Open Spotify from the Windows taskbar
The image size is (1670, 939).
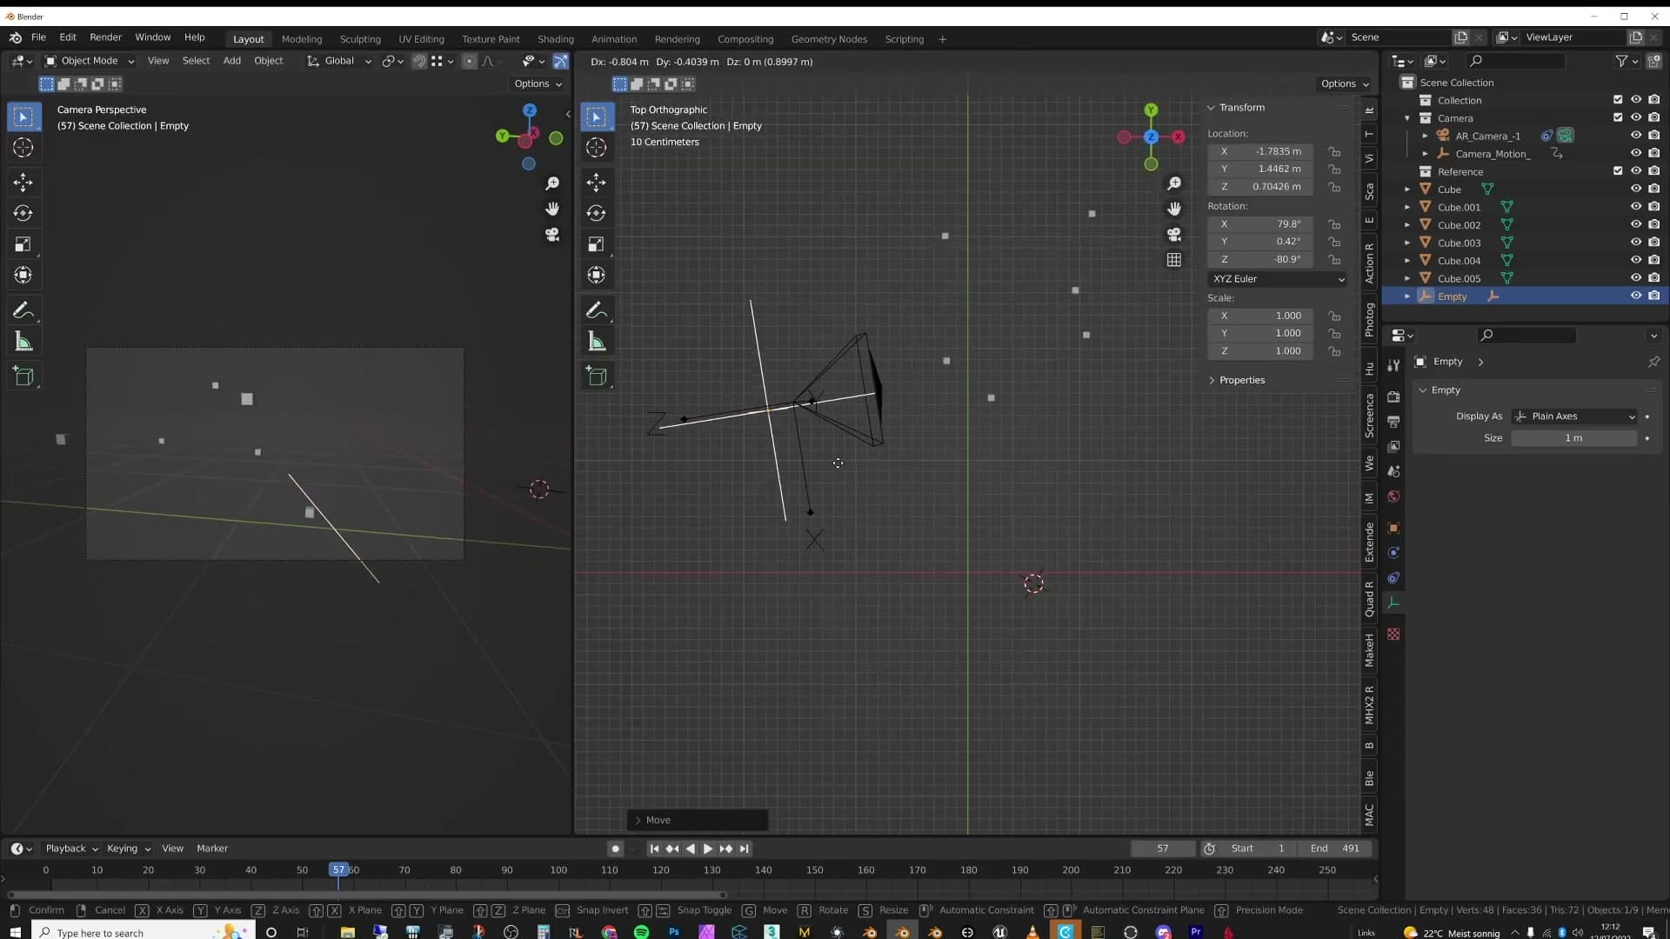click(642, 932)
